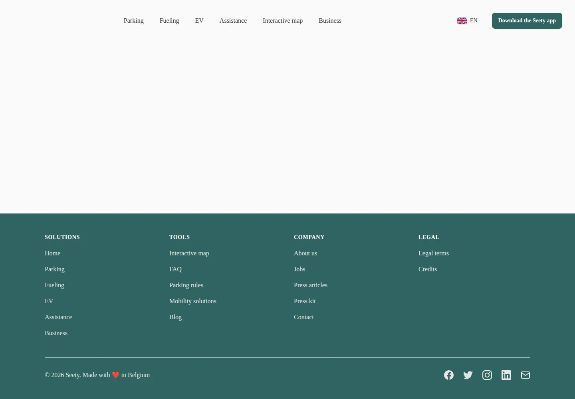Go to Home link in footer

coord(53,253)
